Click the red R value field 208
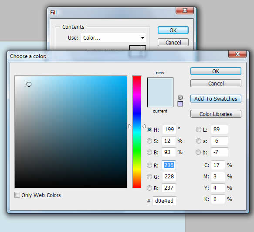 [169, 165]
